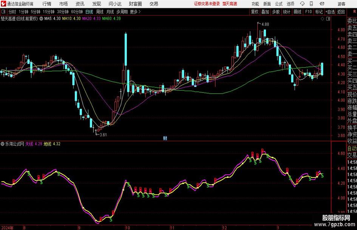Click the 委比 row in the quote panel
This screenshot has width=357, height=230.
[x=352, y=21]
